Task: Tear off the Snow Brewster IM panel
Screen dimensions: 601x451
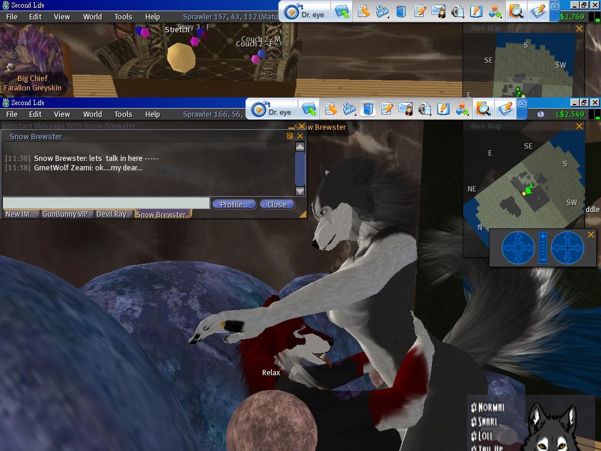Action: 290,136
